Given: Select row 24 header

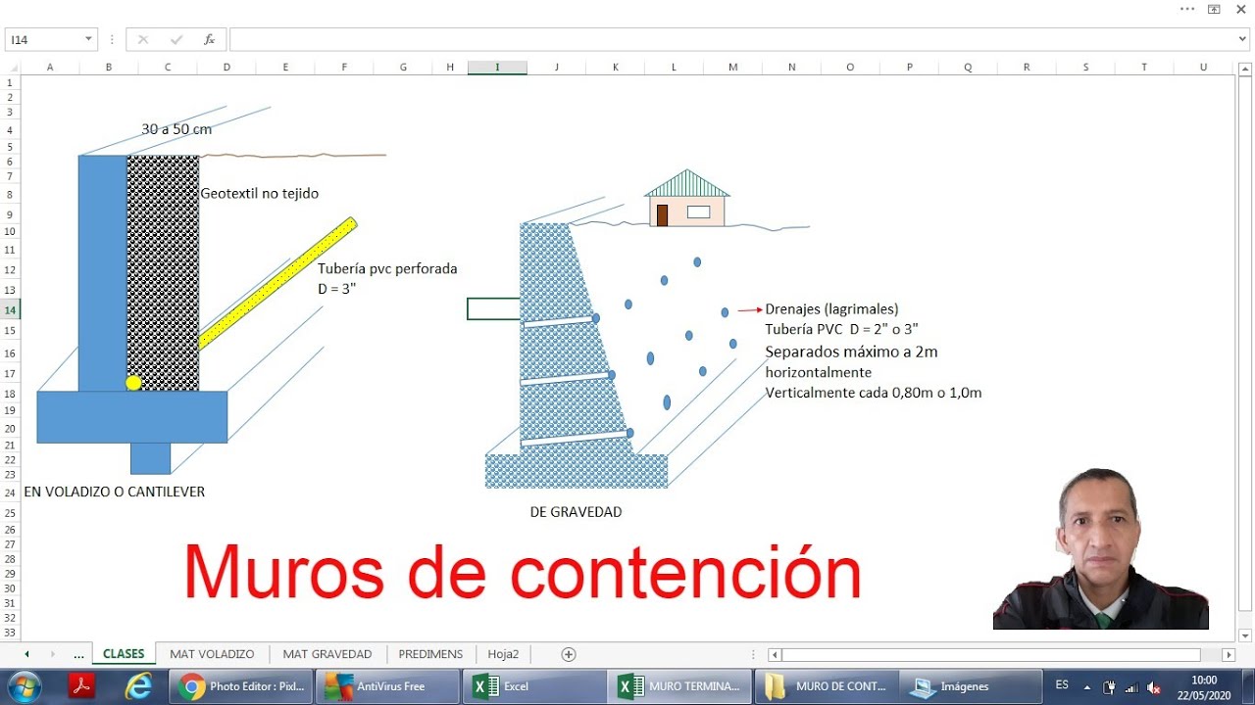Looking at the screenshot, I should [x=10, y=493].
